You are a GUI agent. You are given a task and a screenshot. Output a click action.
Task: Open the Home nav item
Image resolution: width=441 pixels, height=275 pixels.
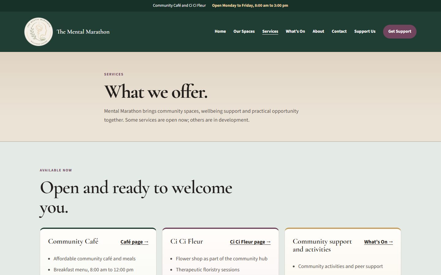(x=220, y=31)
